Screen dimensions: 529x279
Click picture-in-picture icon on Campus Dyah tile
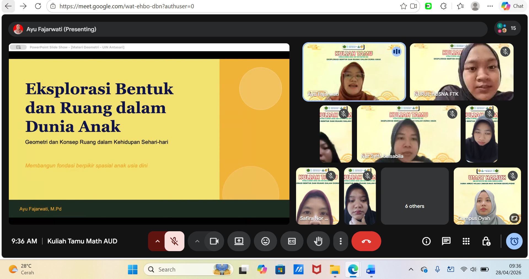(x=514, y=218)
